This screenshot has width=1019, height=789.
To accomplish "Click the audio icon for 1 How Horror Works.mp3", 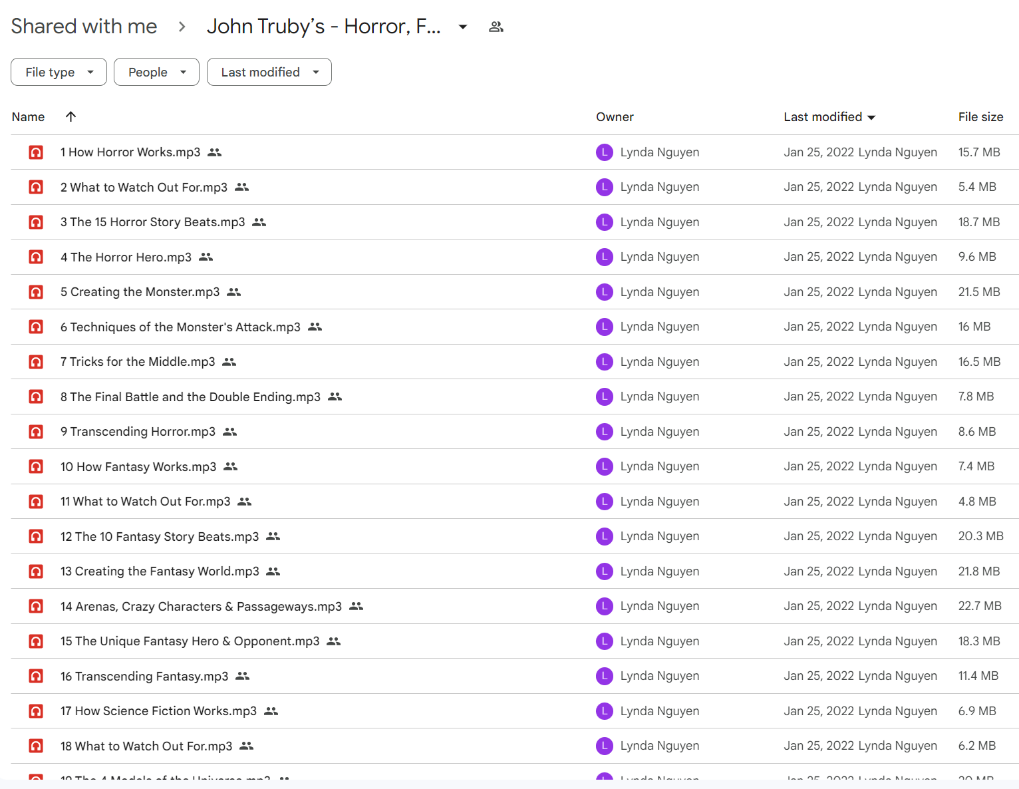I will (36, 152).
